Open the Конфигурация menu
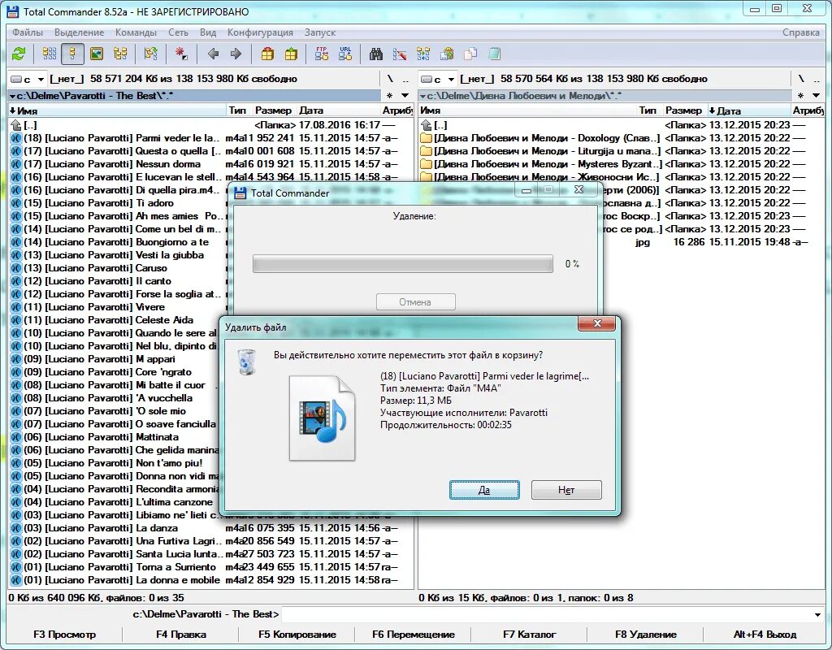The width and height of the screenshot is (832, 650). (260, 32)
